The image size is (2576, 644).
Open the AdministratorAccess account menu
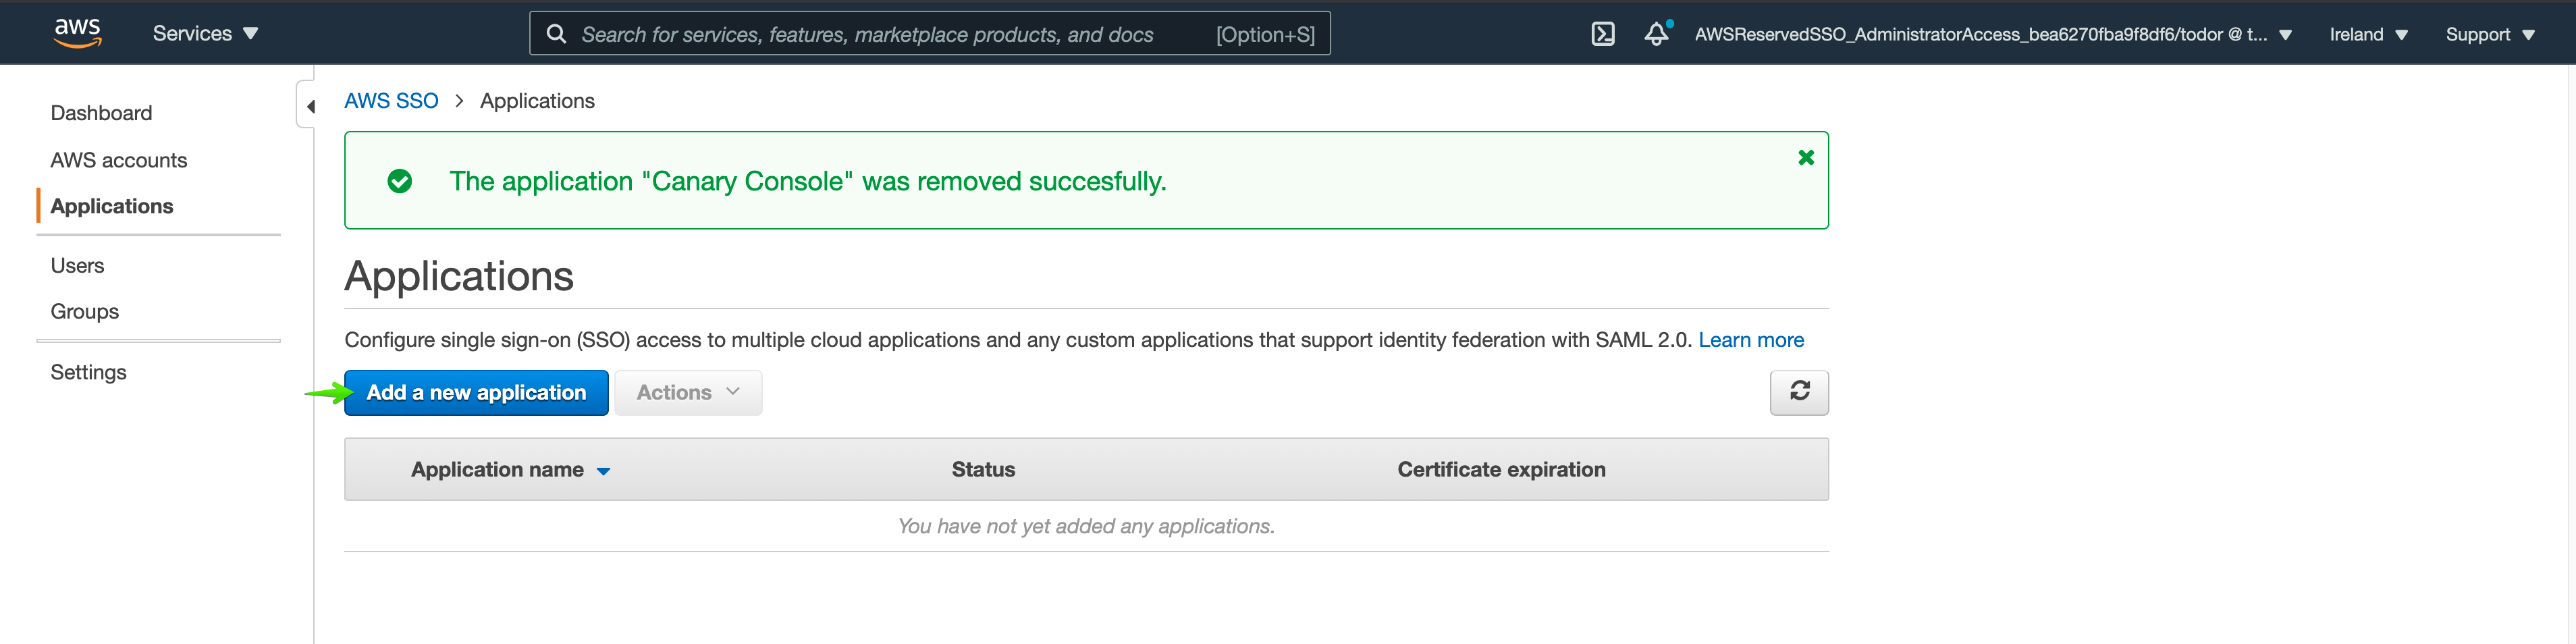point(1991,34)
